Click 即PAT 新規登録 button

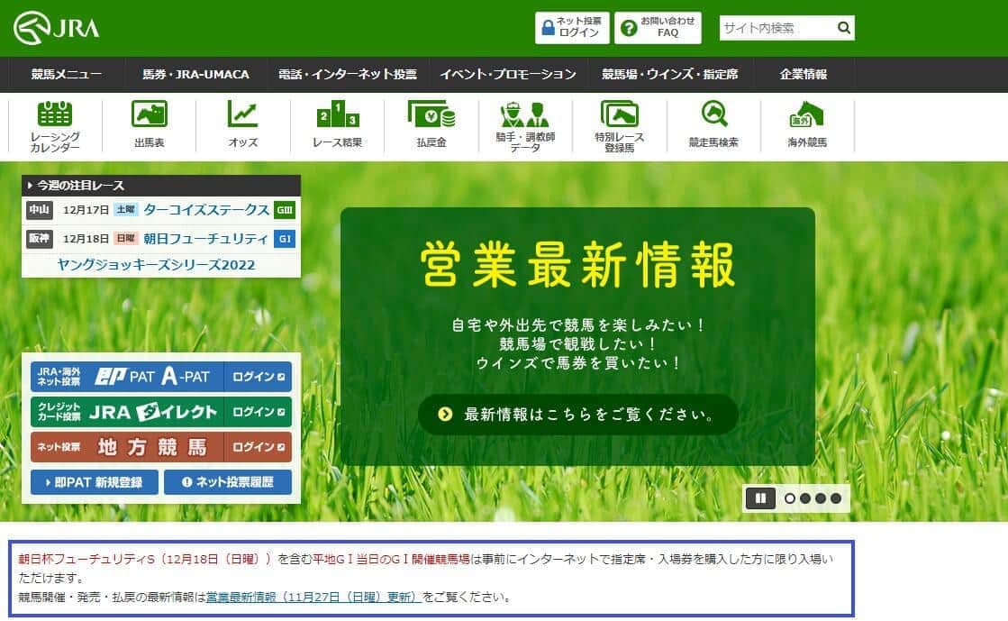[x=93, y=483]
